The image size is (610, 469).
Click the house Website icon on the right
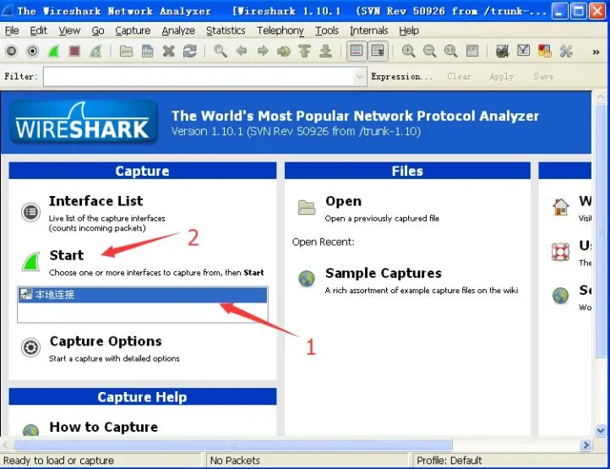[561, 207]
